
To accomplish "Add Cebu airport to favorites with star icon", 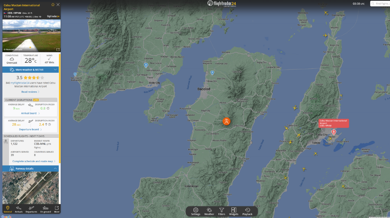I will [53, 5].
